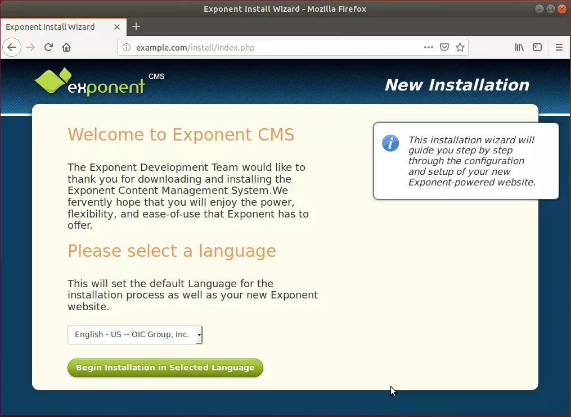Save page to Pocket icon
The height and width of the screenshot is (417, 571).
(x=444, y=47)
